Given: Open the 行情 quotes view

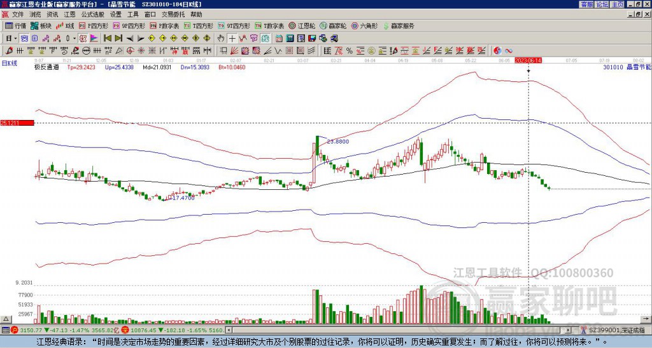Looking at the screenshot, I should [x=15, y=25].
